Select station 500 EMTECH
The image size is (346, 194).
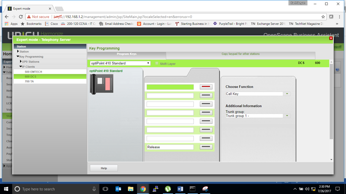(x=50, y=72)
